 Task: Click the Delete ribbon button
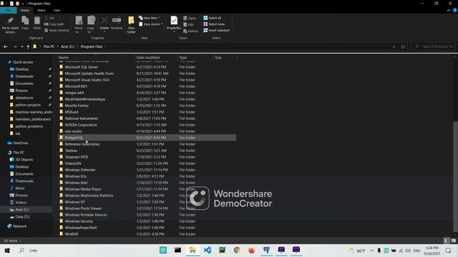[x=104, y=24]
